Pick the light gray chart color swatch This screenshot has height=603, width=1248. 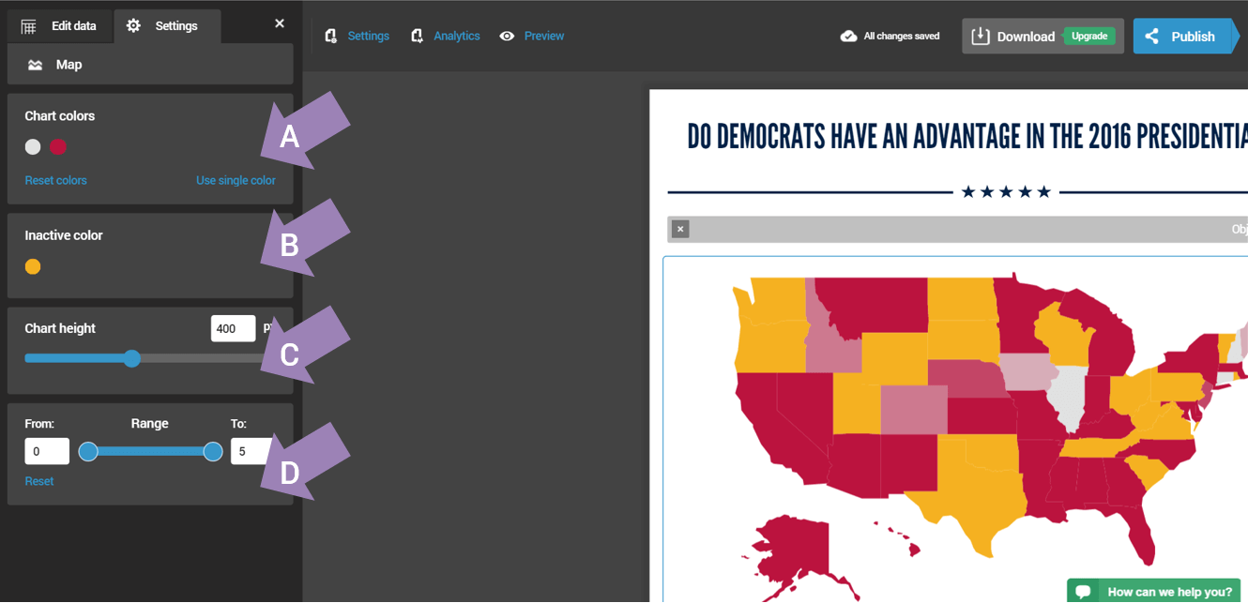point(33,146)
